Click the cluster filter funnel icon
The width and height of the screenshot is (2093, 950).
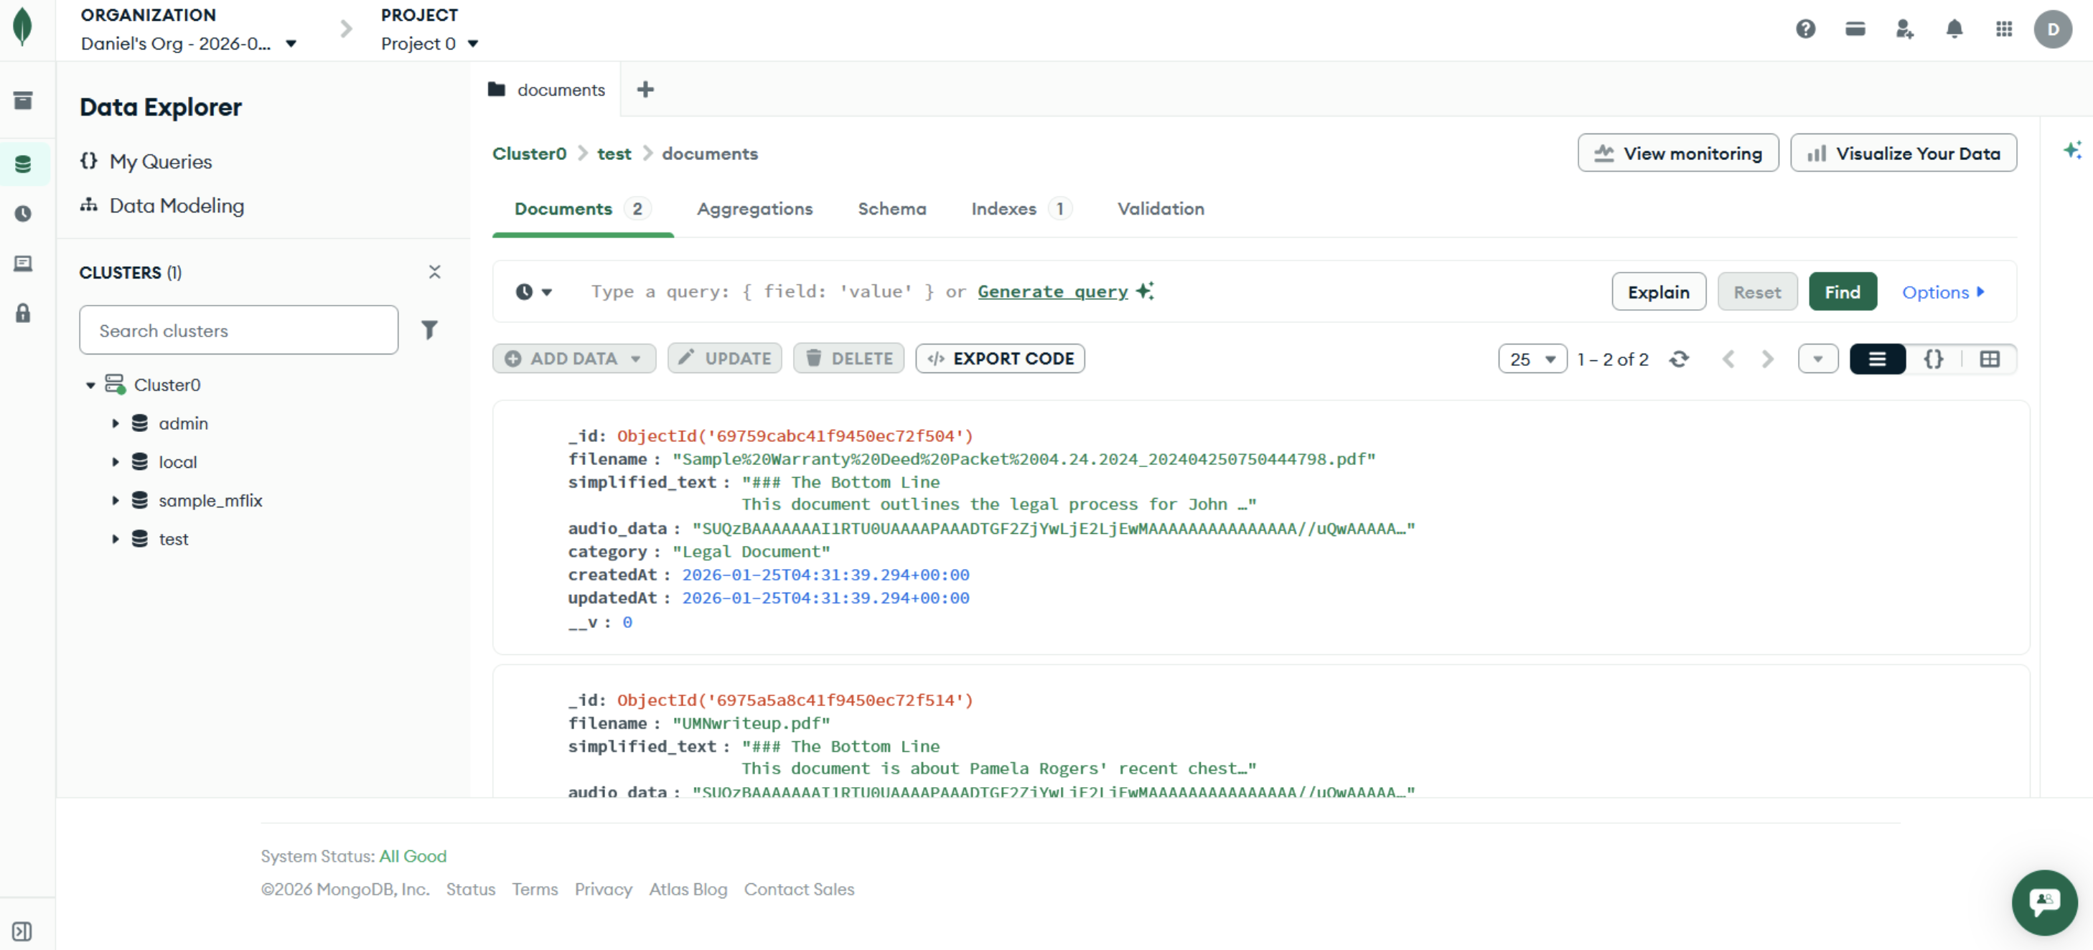pyautogui.click(x=429, y=329)
